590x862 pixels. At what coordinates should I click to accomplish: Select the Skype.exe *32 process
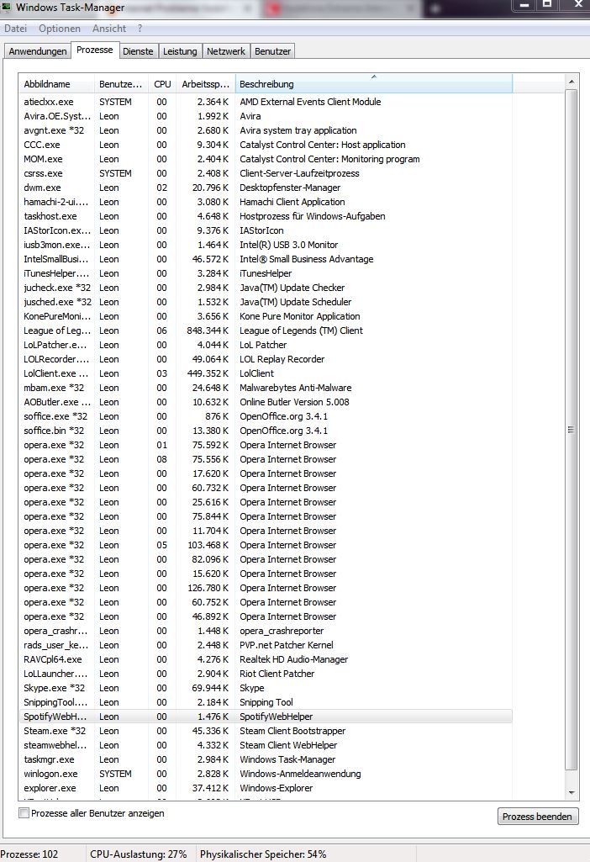[x=266, y=688]
